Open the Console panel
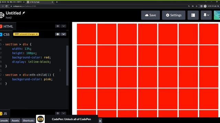The height and width of the screenshot is (123, 220). (4, 121)
